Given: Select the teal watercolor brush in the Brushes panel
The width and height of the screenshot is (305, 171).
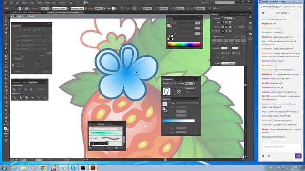Looking at the screenshot, I should [106, 133].
